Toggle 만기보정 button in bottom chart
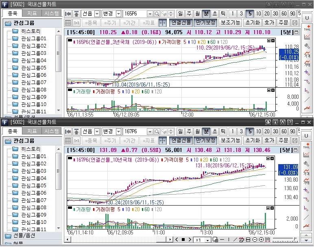Viewport: 314px width, 247px height. 205,140
